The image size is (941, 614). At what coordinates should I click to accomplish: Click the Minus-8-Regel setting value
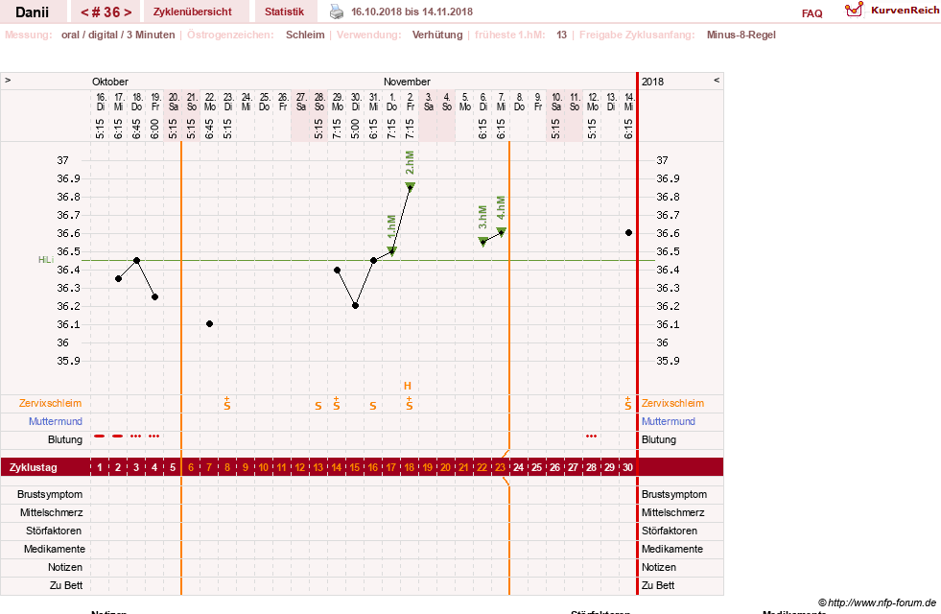tap(741, 35)
